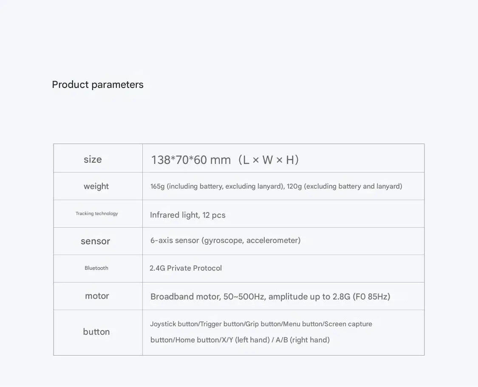Click the 'Infrared light, 12 pcs' value
The image size is (478, 387).
point(188,215)
